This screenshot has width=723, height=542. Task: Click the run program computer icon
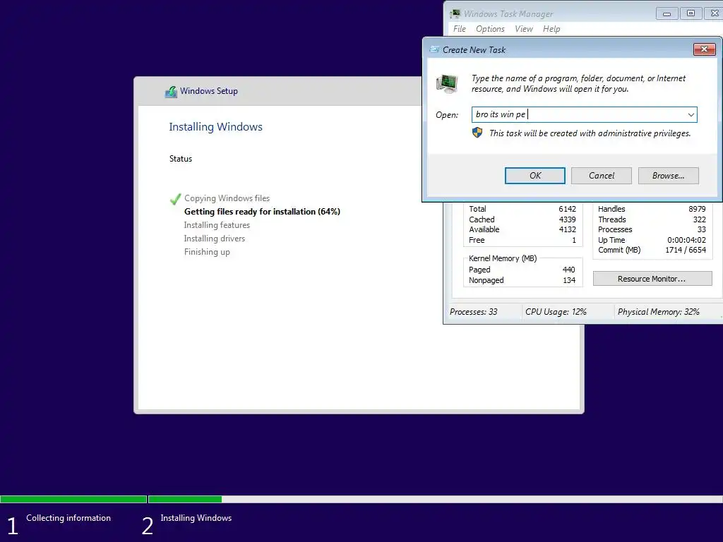[x=447, y=84]
